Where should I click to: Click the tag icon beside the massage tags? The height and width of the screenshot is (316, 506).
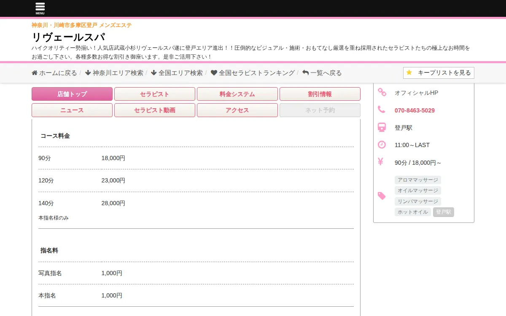[382, 196]
